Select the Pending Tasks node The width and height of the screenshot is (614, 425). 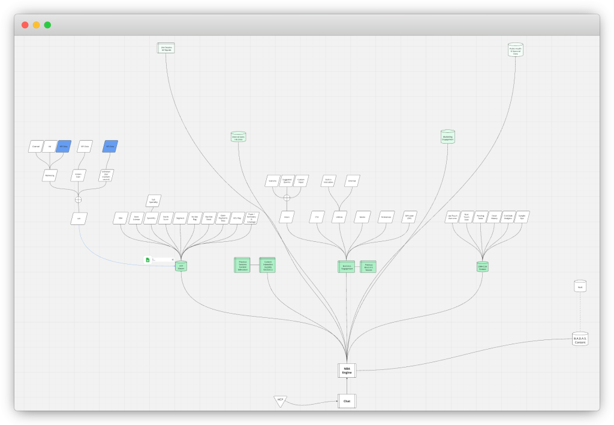point(480,217)
